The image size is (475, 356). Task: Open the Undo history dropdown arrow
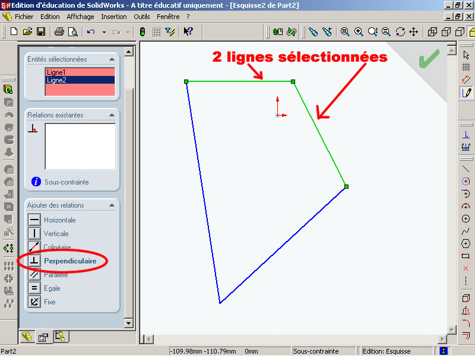[x=104, y=32]
